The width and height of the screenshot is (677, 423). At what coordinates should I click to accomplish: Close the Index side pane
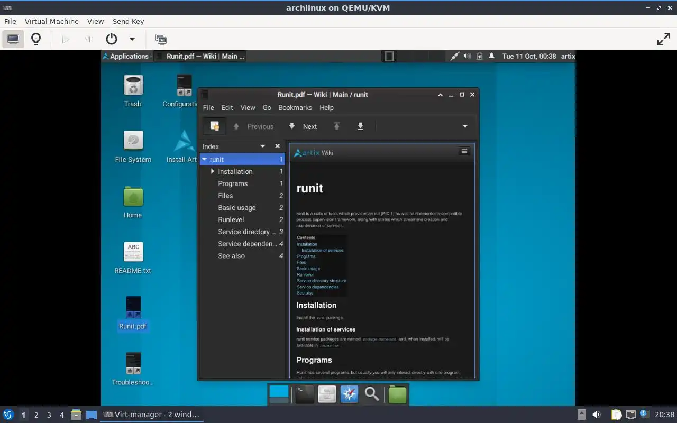tap(277, 146)
